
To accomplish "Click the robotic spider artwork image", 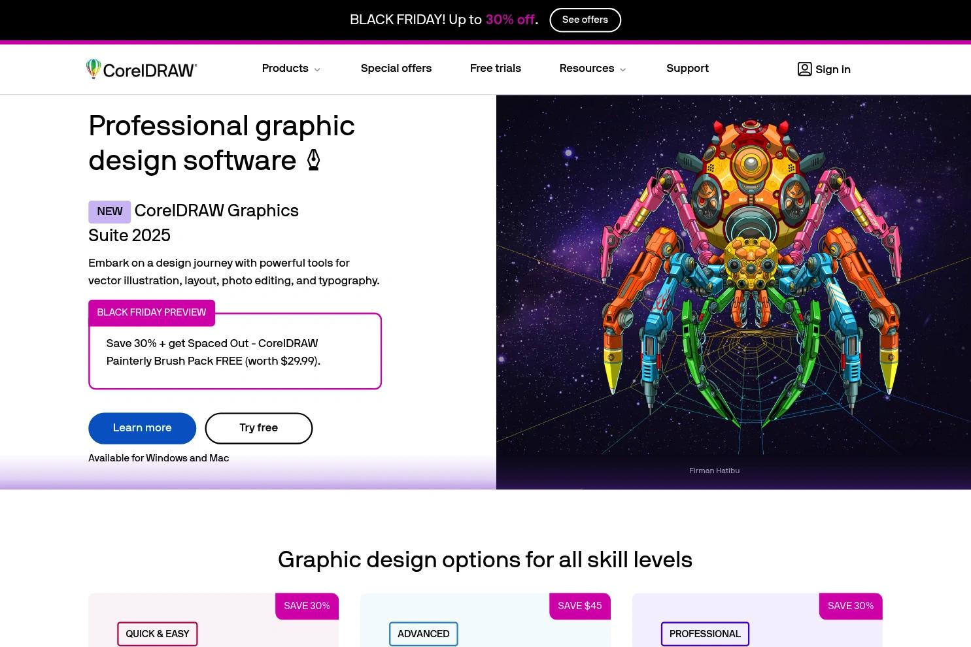I will pyautogui.click(x=734, y=292).
